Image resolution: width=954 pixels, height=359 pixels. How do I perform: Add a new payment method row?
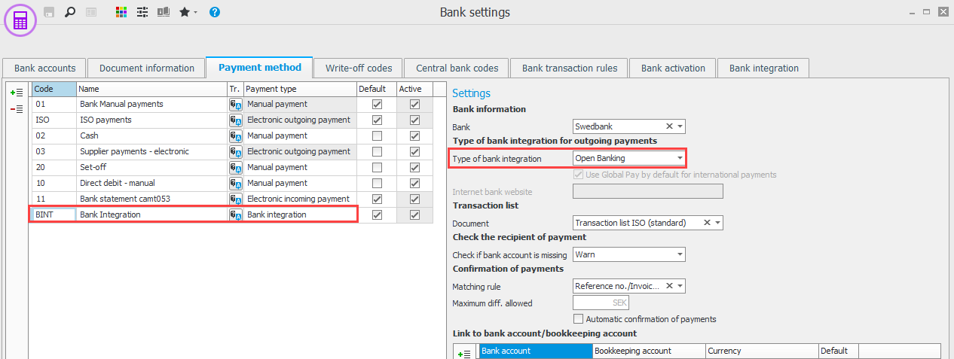click(x=16, y=93)
